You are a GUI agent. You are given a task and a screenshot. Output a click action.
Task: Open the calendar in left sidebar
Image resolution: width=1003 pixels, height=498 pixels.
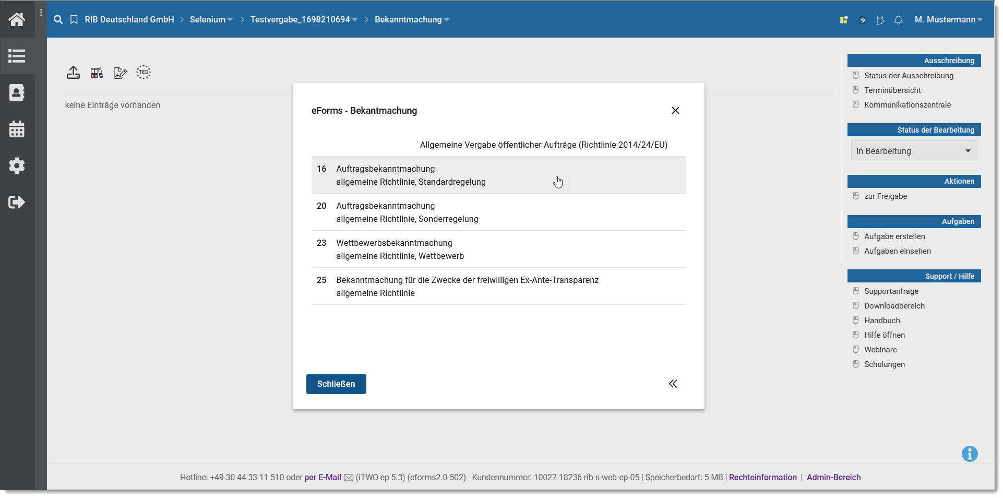point(17,129)
